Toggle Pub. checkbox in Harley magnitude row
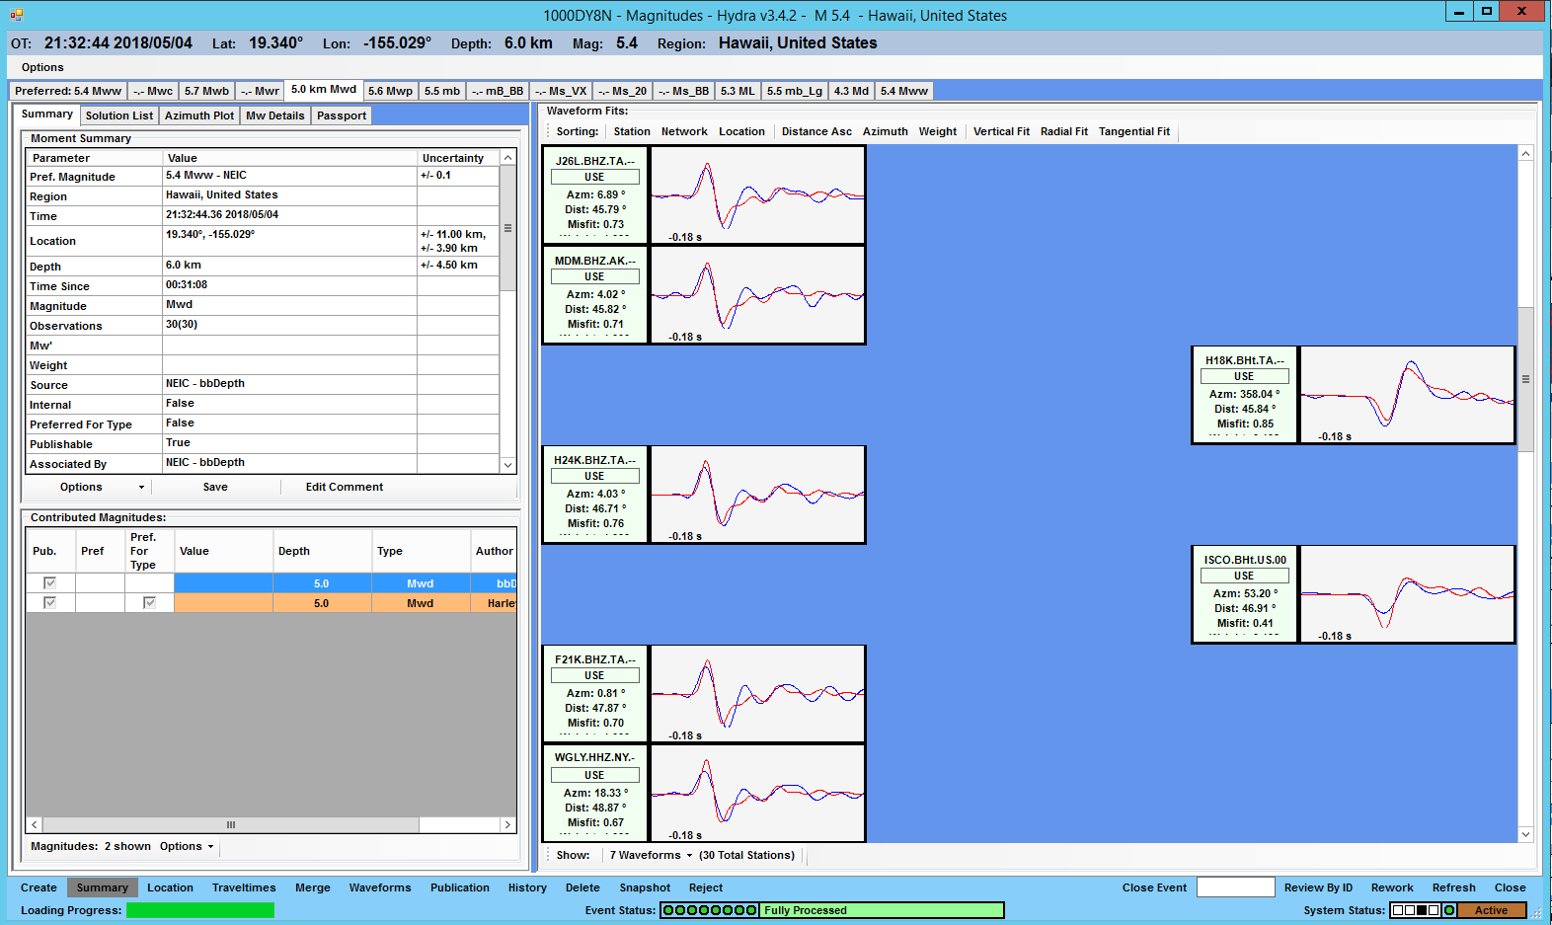This screenshot has width=1552, height=925. click(x=50, y=602)
